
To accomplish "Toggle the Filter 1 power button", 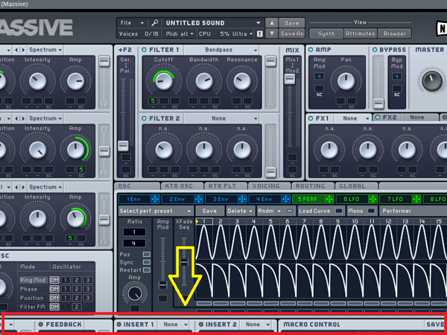I will click(x=144, y=50).
